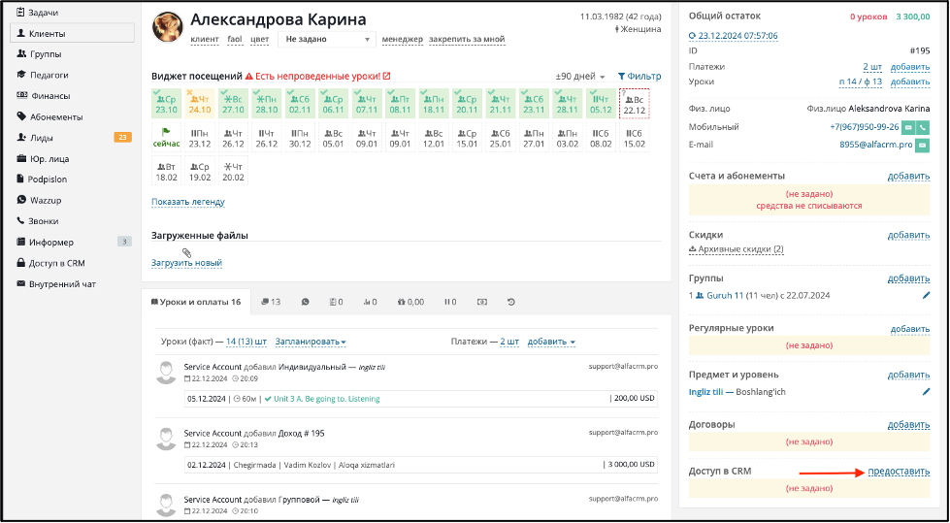Image resolution: width=950 pixels, height=523 pixels.
Task: Open the pause tab showing 0
Action: pos(450,301)
